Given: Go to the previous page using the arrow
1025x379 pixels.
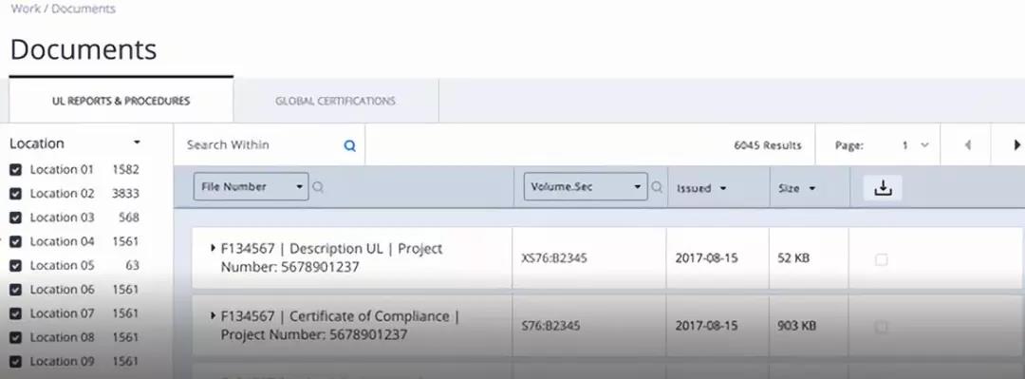Looking at the screenshot, I should [x=967, y=144].
